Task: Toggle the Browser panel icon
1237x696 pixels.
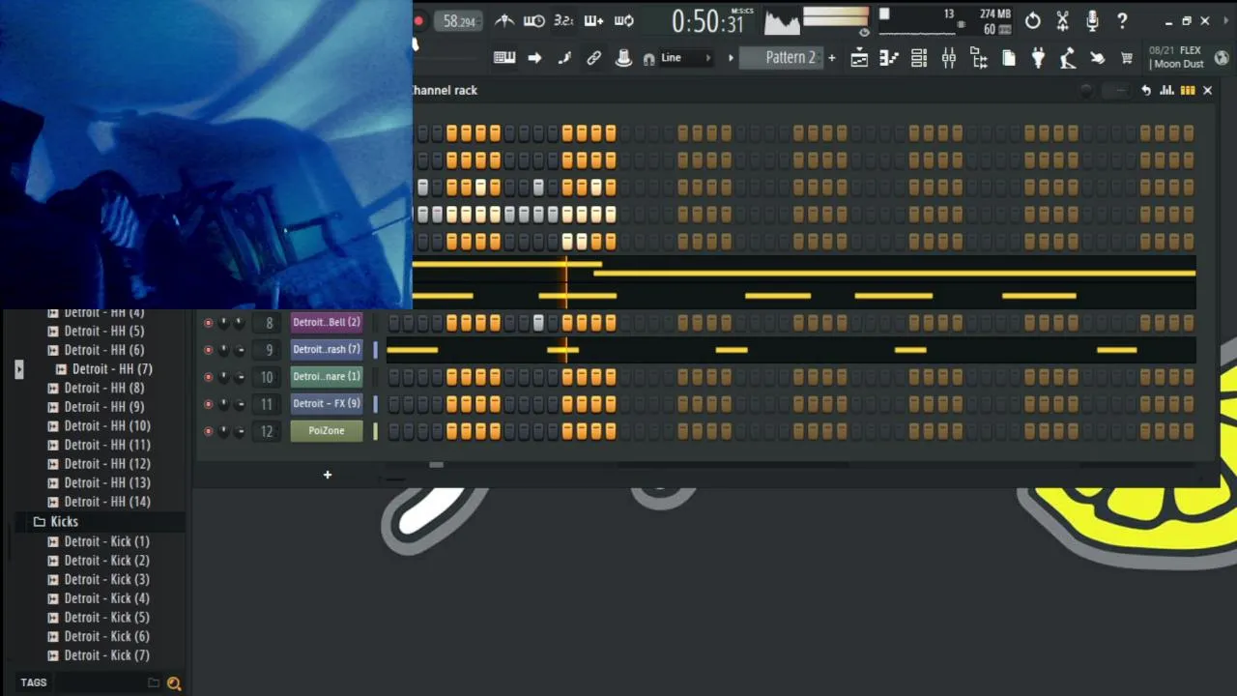Action: coord(979,58)
